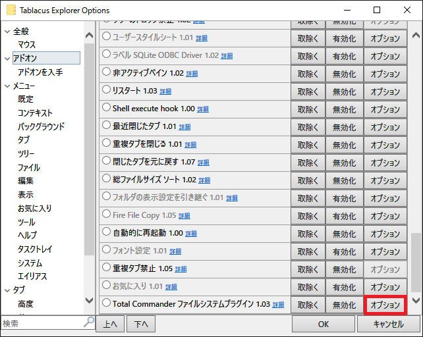Select the Total Commander plugin radio button

pos(106,303)
